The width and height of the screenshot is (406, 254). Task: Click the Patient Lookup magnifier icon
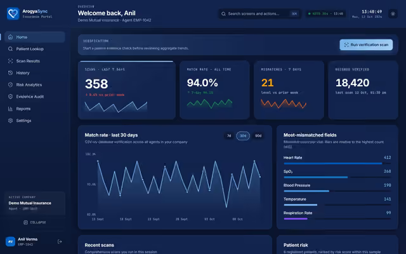pos(10,49)
